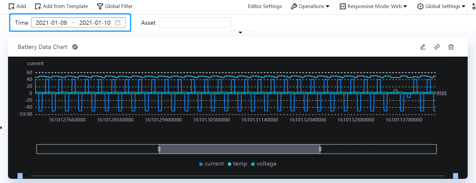Toggle the voltage series in legend
This screenshot has width=476, height=183.
pyautogui.click(x=264, y=164)
